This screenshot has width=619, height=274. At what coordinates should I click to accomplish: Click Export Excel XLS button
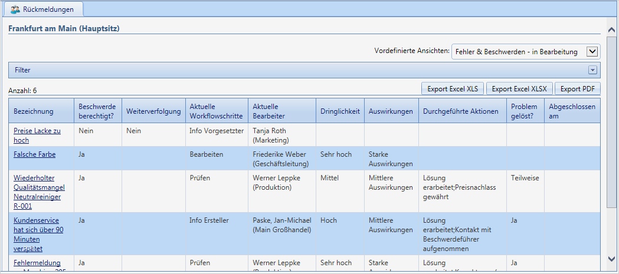453,89
